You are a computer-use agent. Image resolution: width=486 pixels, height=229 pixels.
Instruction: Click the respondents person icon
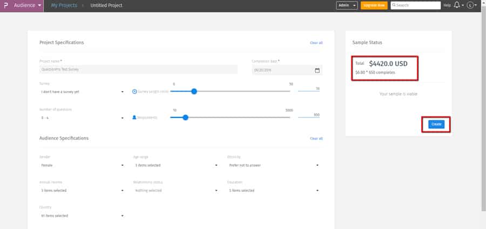pyautogui.click(x=134, y=117)
